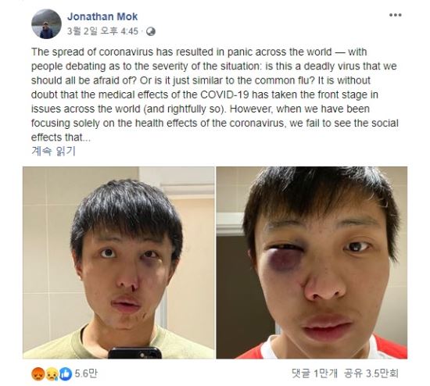Open the Jonathan Mok profile name link
Image resolution: width=430 pixels, height=386 pixels.
click(102, 16)
